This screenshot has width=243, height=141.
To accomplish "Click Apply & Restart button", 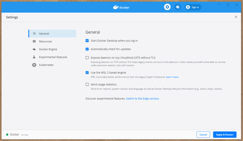I will coord(225,135).
